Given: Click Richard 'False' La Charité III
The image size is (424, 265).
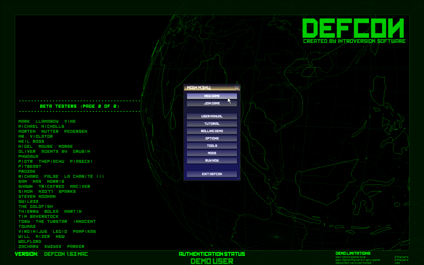Looking at the screenshot, I should pyautogui.click(x=61, y=176).
